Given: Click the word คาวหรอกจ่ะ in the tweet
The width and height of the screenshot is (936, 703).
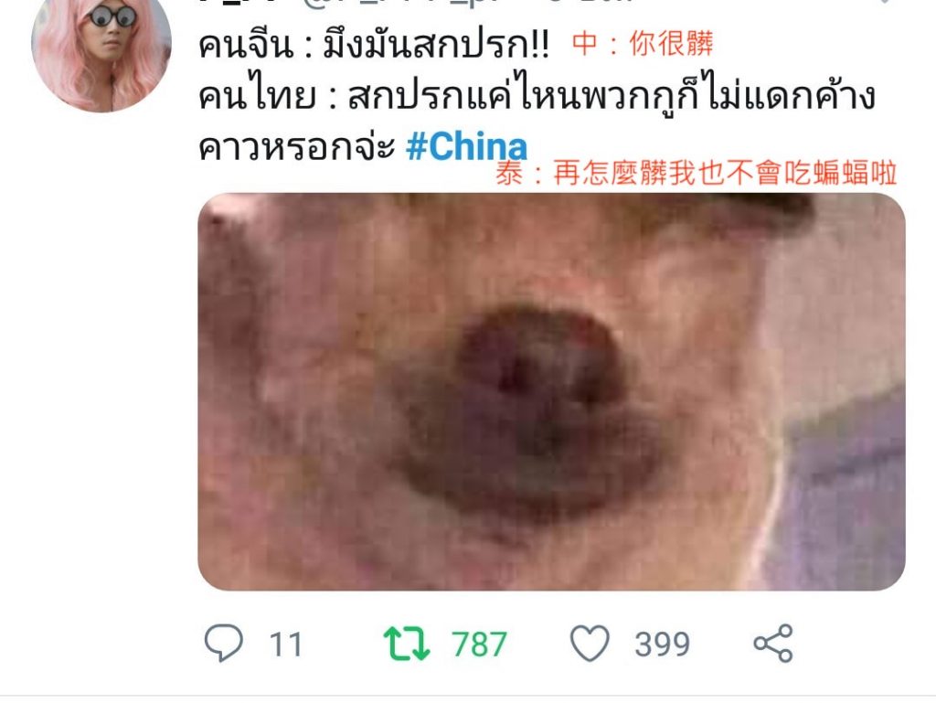Looking at the screenshot, I should point(297,146).
